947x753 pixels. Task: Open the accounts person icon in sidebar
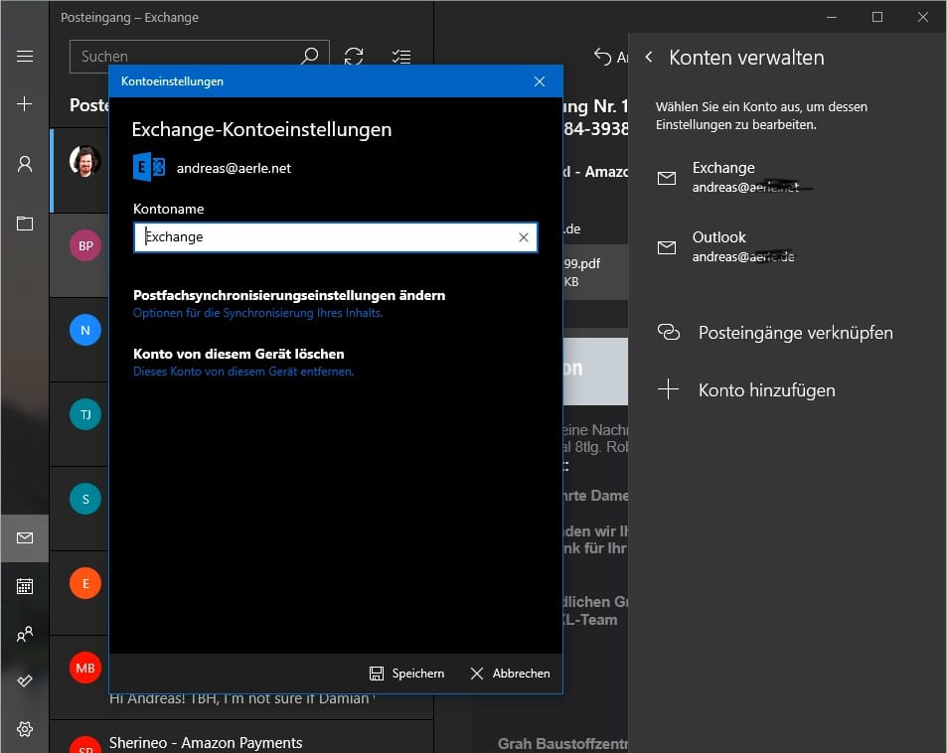click(x=25, y=164)
